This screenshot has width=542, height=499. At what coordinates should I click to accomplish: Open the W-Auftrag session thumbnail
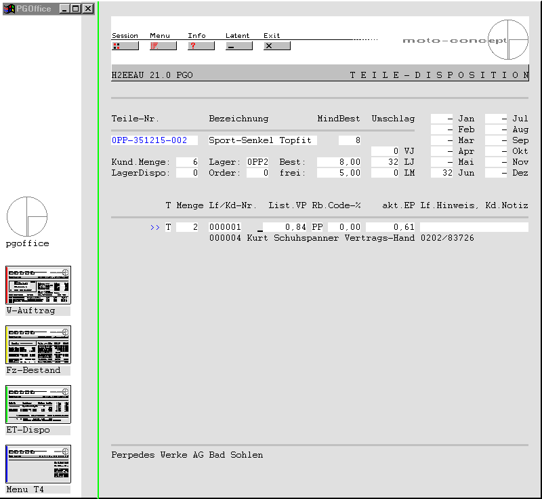click(x=39, y=285)
